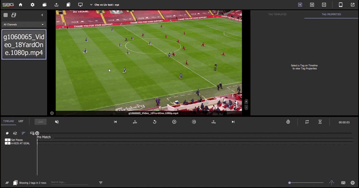Skip to the end of video
This screenshot has width=359, height=188.
233,122
